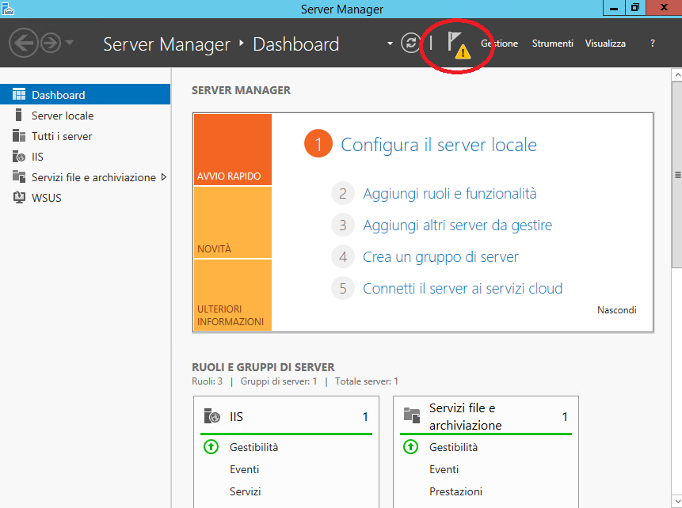Open the navigation history dropdown arrow
Viewport: 682px width, 508px height.
(x=70, y=43)
